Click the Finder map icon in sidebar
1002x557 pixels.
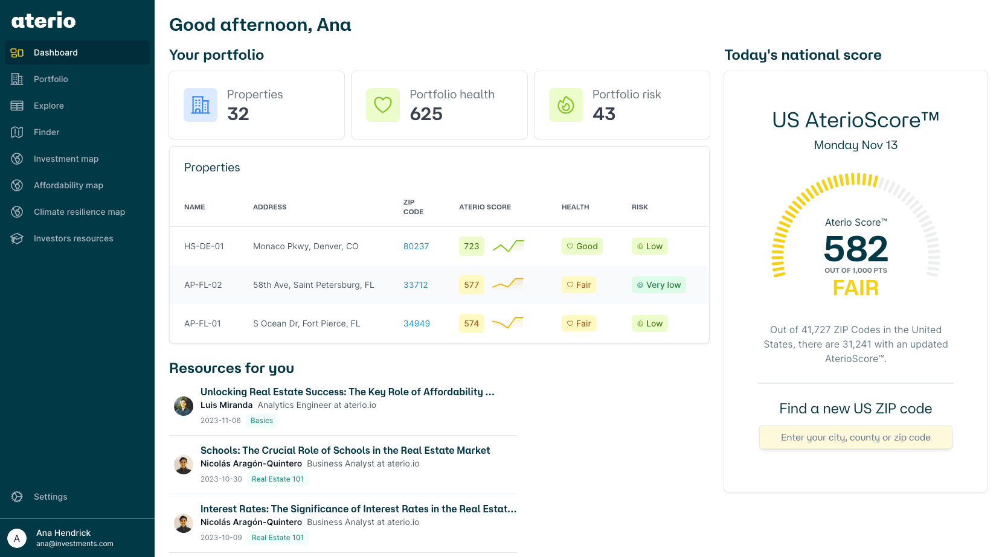(17, 132)
